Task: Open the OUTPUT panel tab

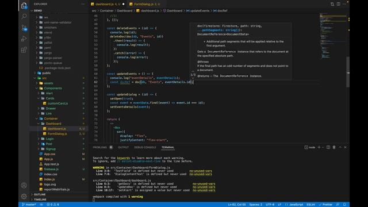Action: pyautogui.click(x=123, y=147)
